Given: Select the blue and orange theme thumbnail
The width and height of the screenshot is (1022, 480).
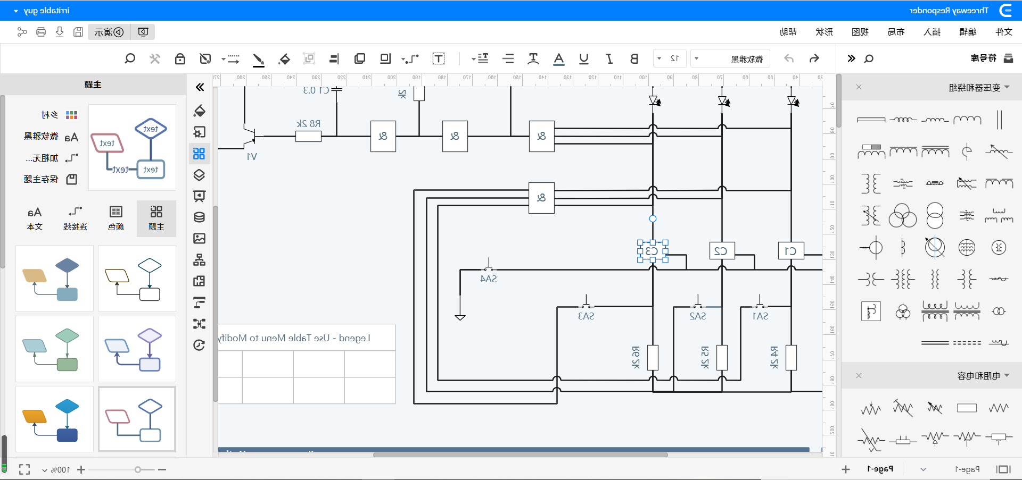Looking at the screenshot, I should [x=55, y=419].
